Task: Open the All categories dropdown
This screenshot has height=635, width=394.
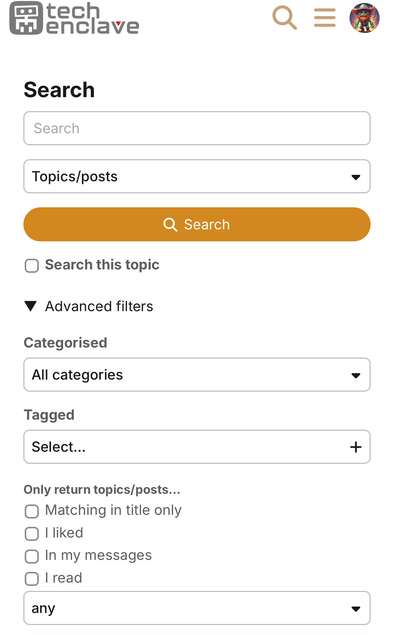Action: coord(197,375)
